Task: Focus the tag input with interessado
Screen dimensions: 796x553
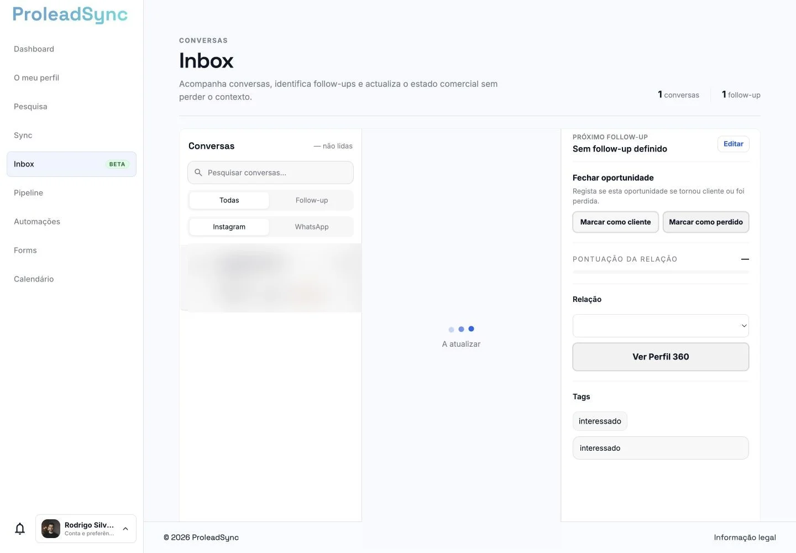Action: [661, 448]
